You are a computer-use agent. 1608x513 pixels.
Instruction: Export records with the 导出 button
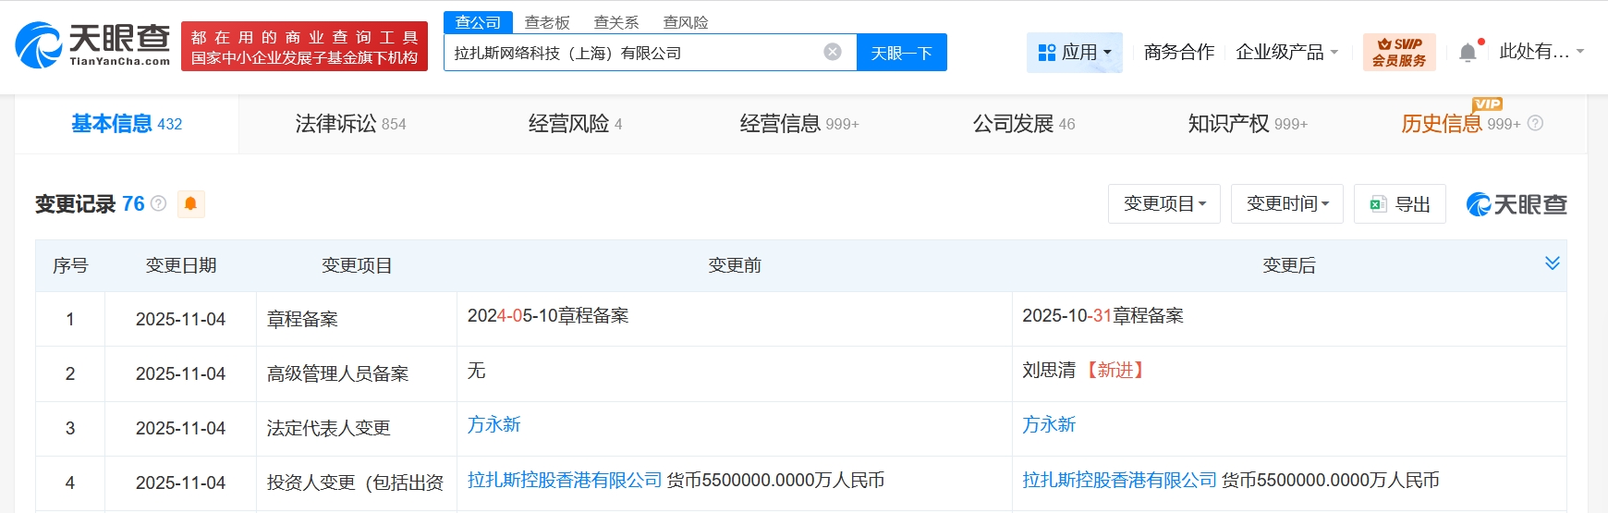pos(1399,203)
